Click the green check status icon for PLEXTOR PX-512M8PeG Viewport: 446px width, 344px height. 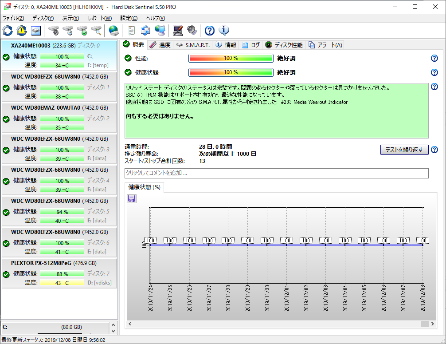[x=6, y=274]
